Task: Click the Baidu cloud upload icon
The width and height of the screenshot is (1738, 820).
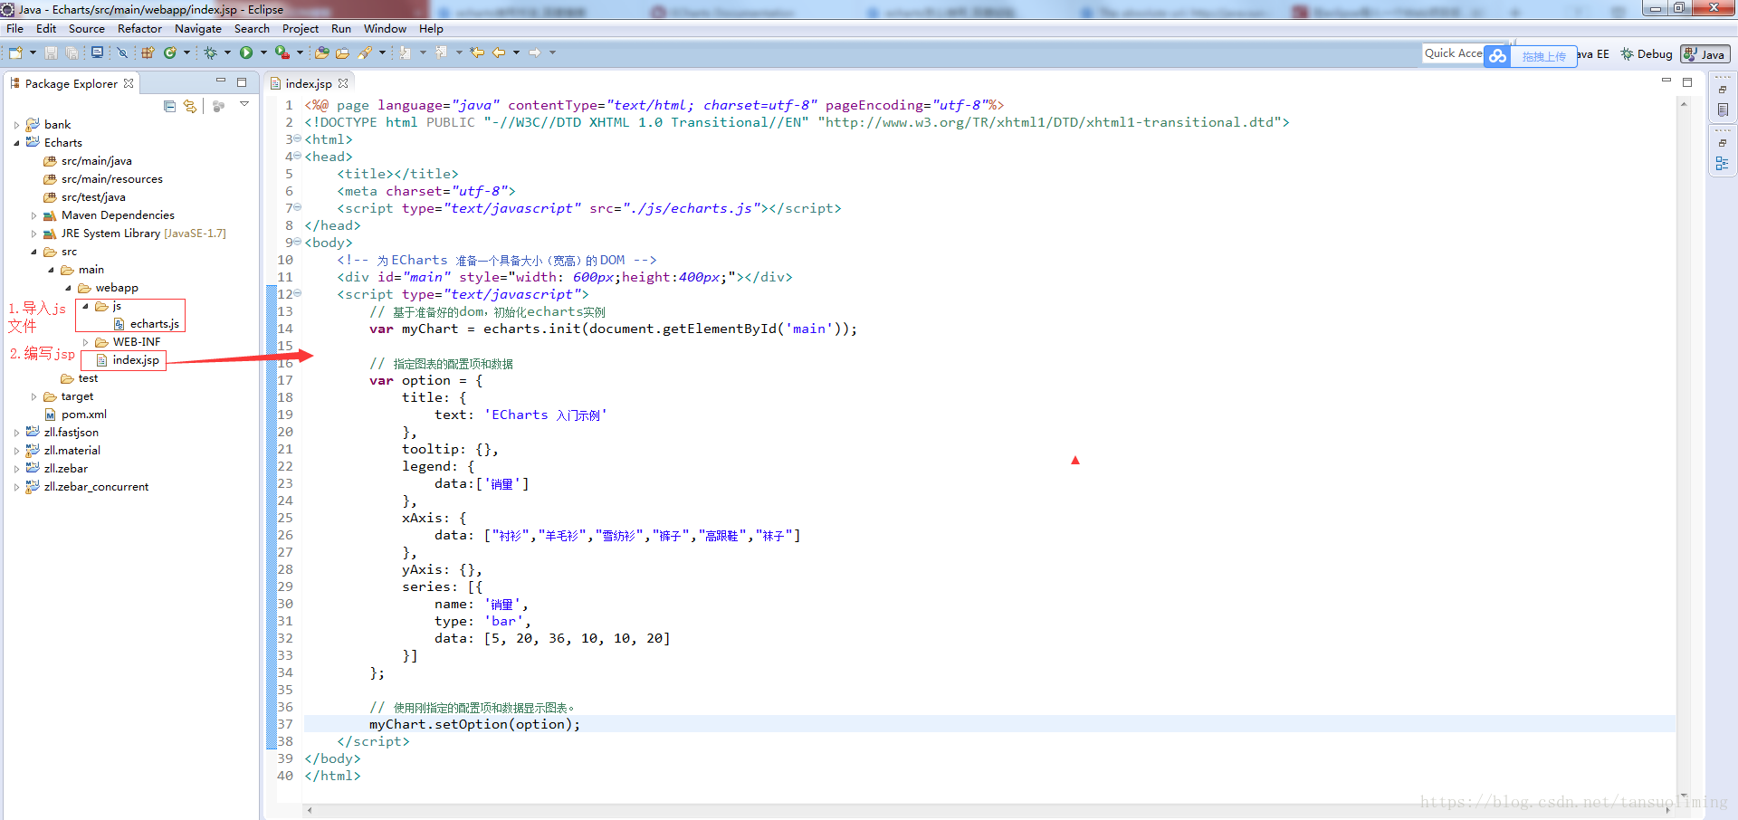Action: pyautogui.click(x=1498, y=56)
